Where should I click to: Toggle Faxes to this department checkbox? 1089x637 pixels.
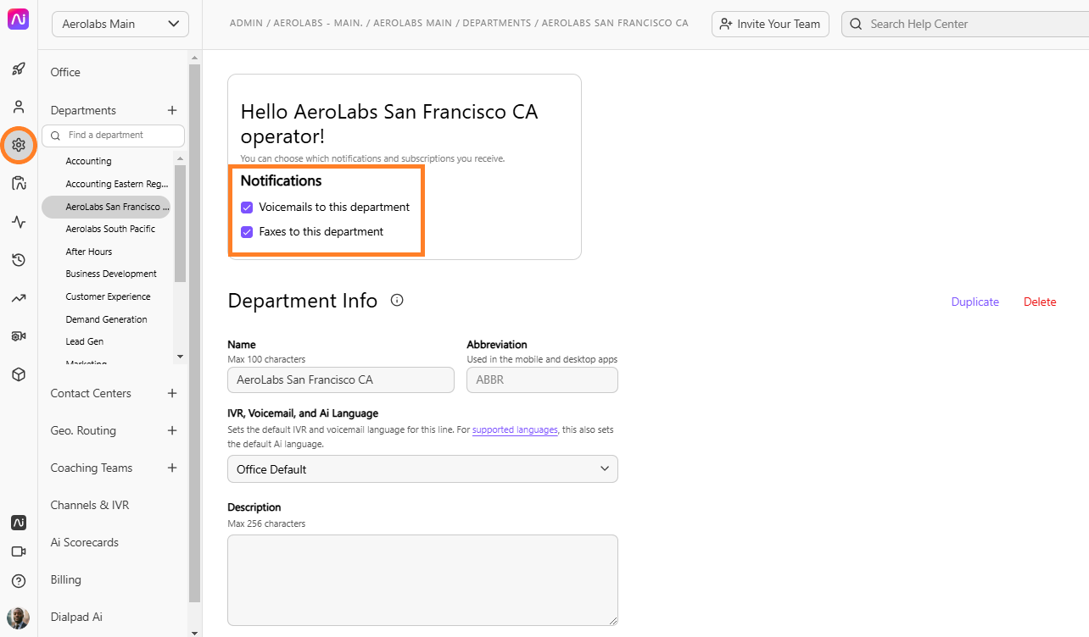click(x=247, y=231)
